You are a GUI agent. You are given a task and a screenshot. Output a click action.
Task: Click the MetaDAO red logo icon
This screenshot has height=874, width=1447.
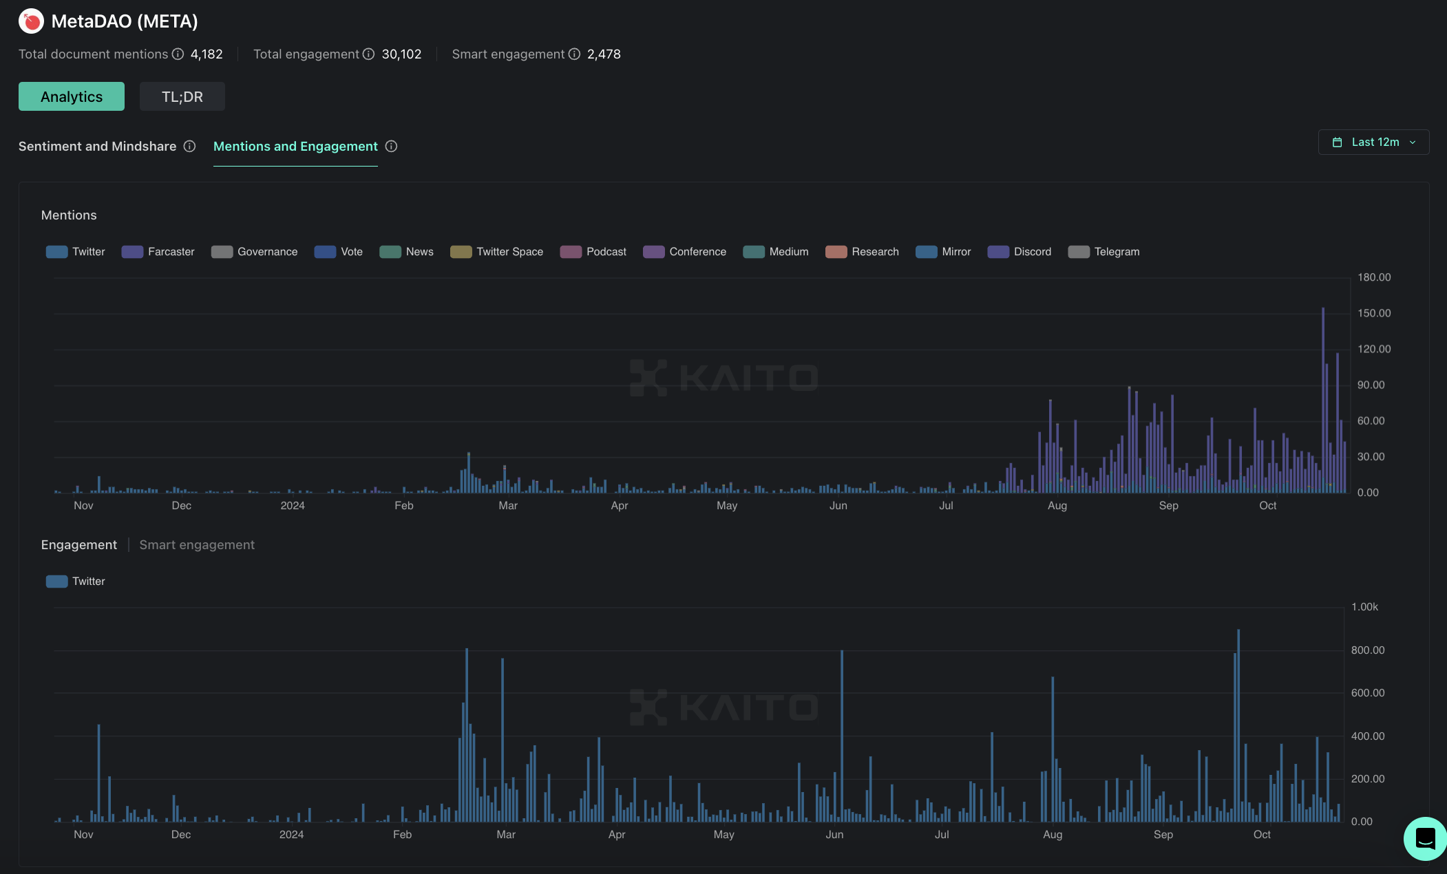click(x=31, y=21)
